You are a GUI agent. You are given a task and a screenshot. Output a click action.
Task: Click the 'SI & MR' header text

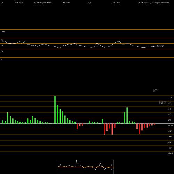(18, 3)
